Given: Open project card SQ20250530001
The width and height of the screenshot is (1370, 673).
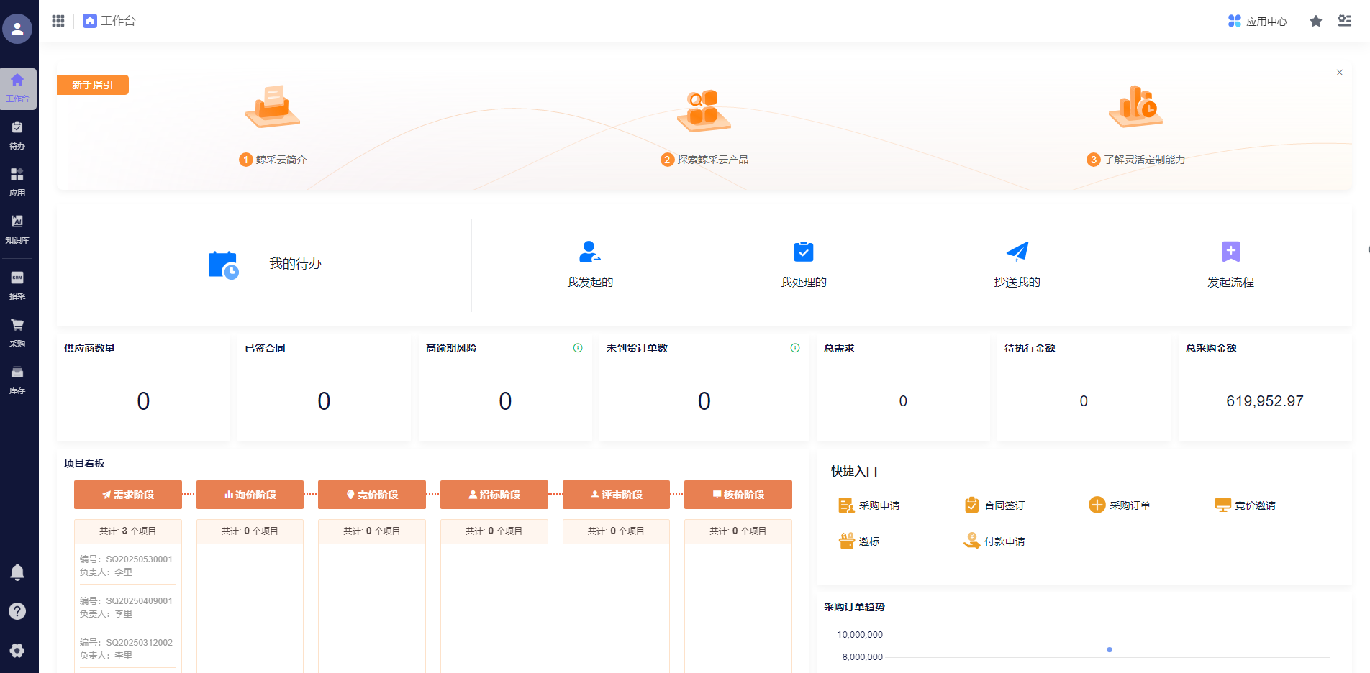Looking at the screenshot, I should point(126,565).
